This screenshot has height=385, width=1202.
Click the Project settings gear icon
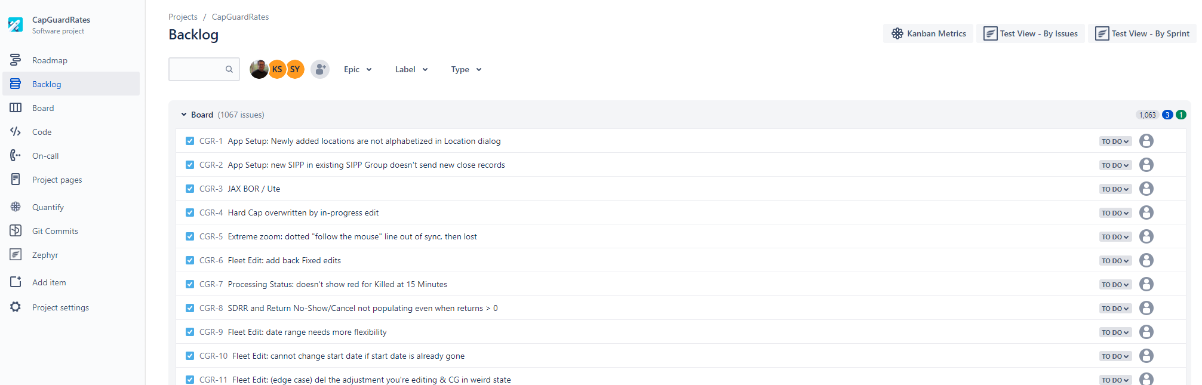(x=16, y=307)
